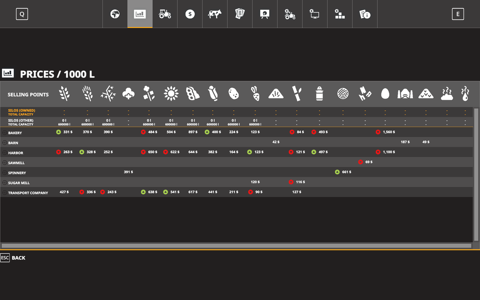The height and width of the screenshot is (300, 480).
Task: Open the help info menu icon
Action: pos(364,14)
